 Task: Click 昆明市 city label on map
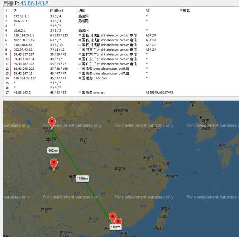pos(46,210)
